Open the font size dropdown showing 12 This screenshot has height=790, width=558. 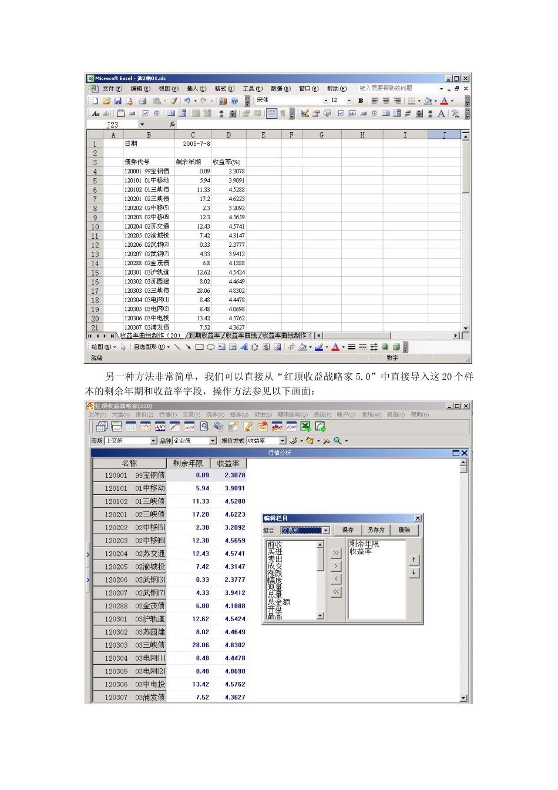(x=349, y=101)
